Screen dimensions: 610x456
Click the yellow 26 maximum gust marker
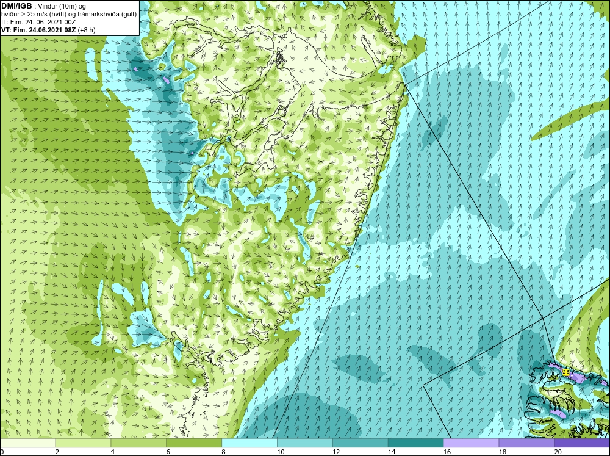coord(566,372)
